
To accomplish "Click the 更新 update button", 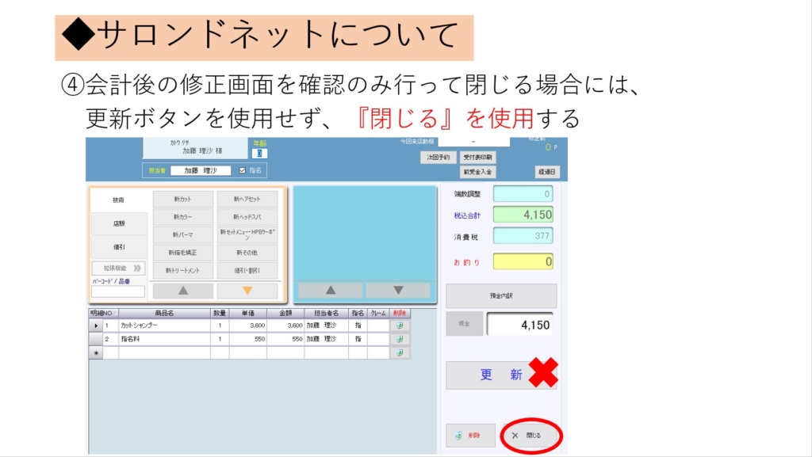I will [501, 375].
